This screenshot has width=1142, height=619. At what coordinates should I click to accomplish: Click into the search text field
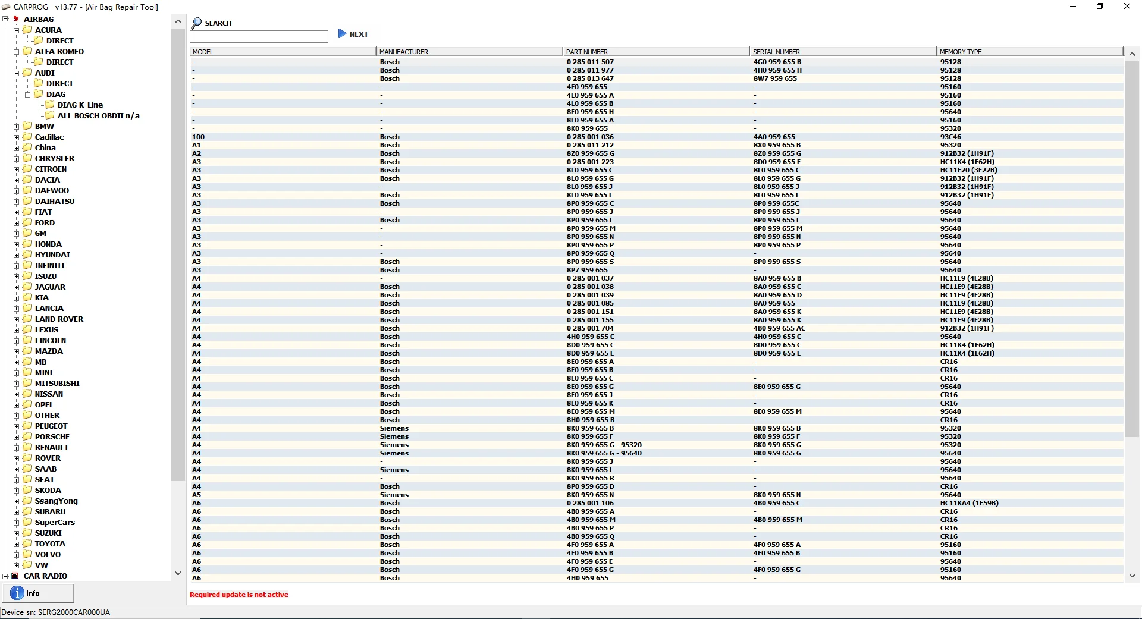point(259,36)
